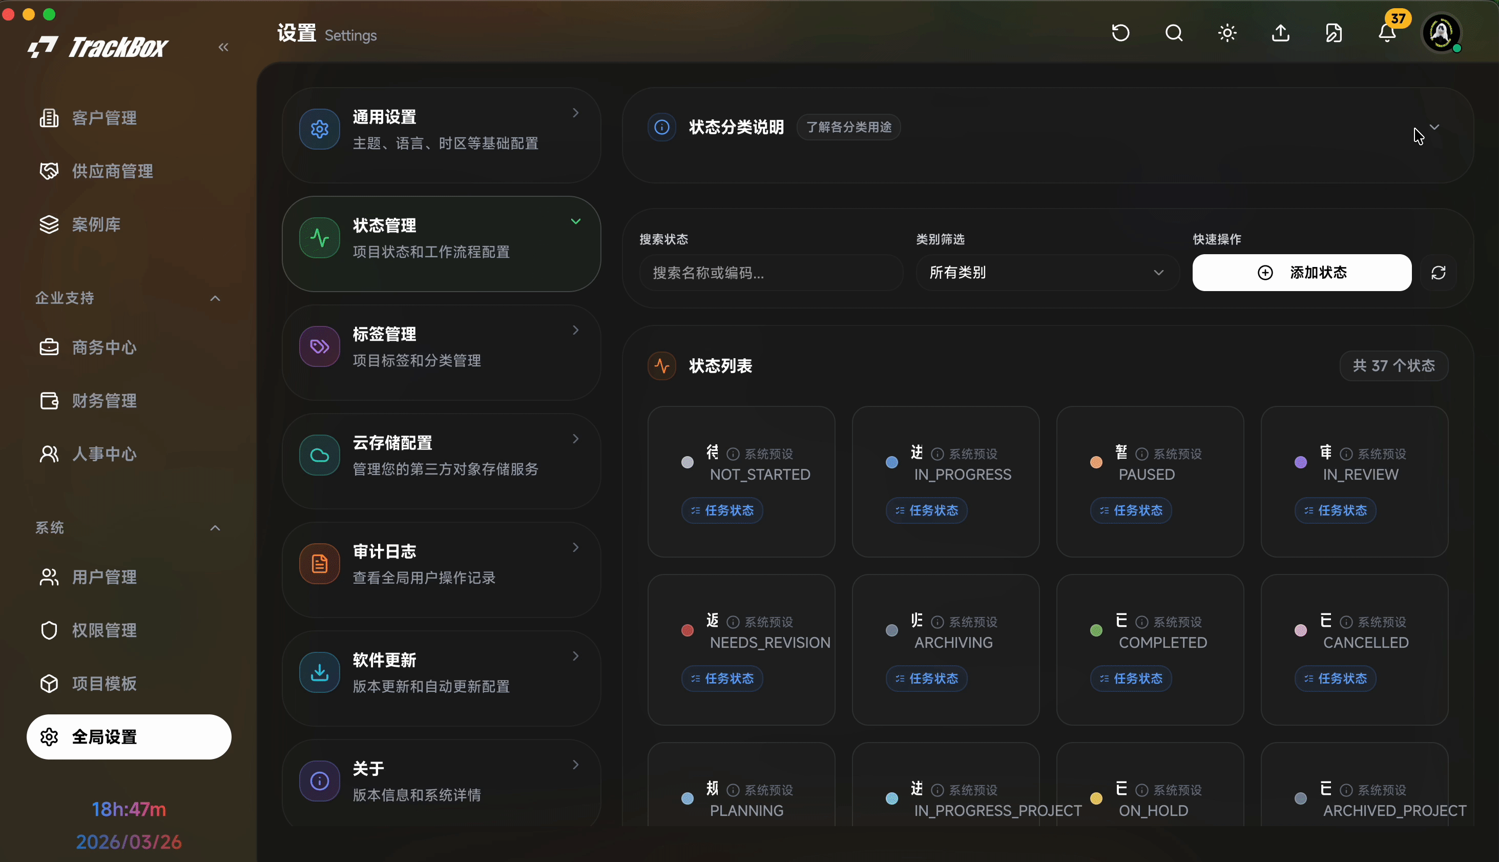Click the 18h:47m timer text
The image size is (1499, 862).
(x=129, y=809)
